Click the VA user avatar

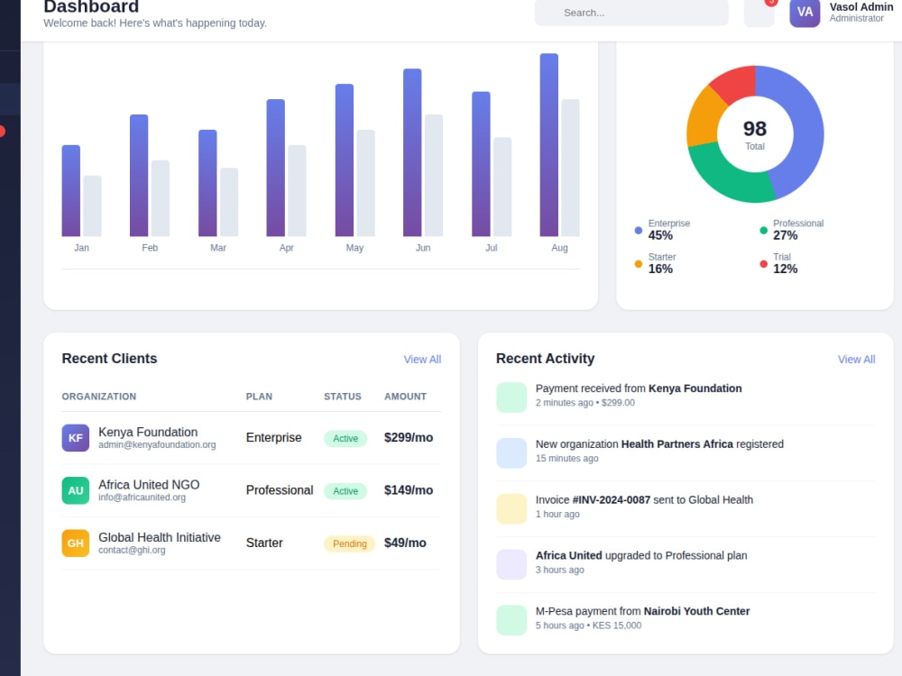[805, 13]
